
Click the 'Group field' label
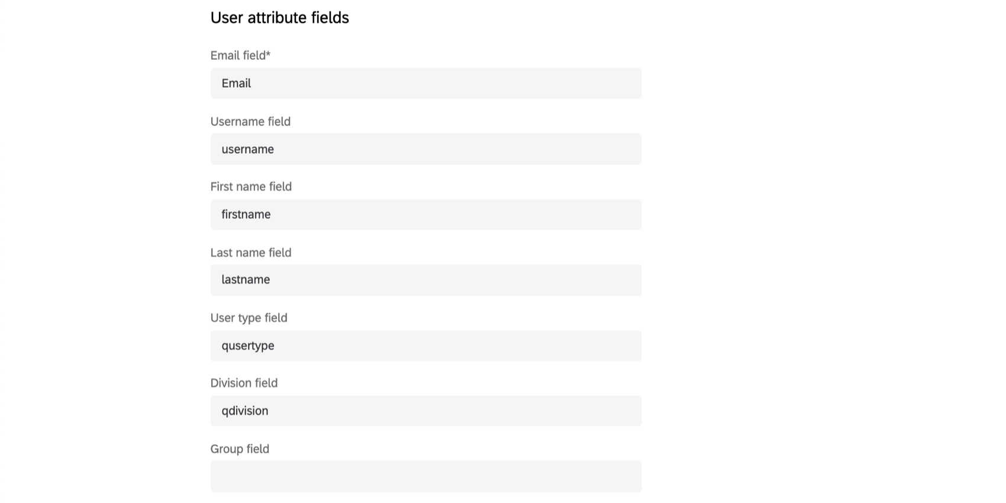point(240,449)
